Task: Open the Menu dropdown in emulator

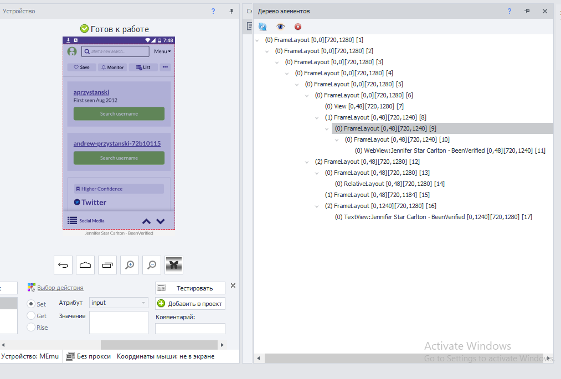Action: (162, 51)
